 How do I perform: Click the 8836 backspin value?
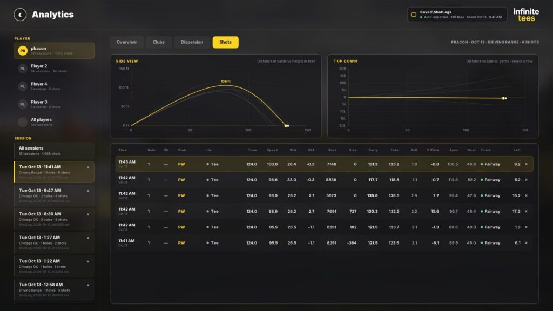[x=331, y=180]
